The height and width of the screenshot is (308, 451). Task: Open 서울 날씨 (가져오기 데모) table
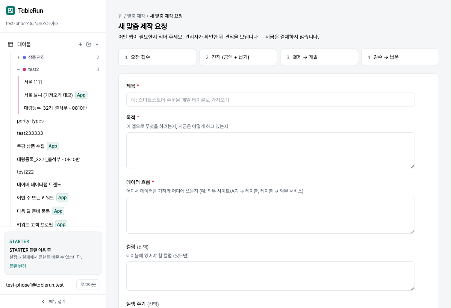tap(48, 95)
